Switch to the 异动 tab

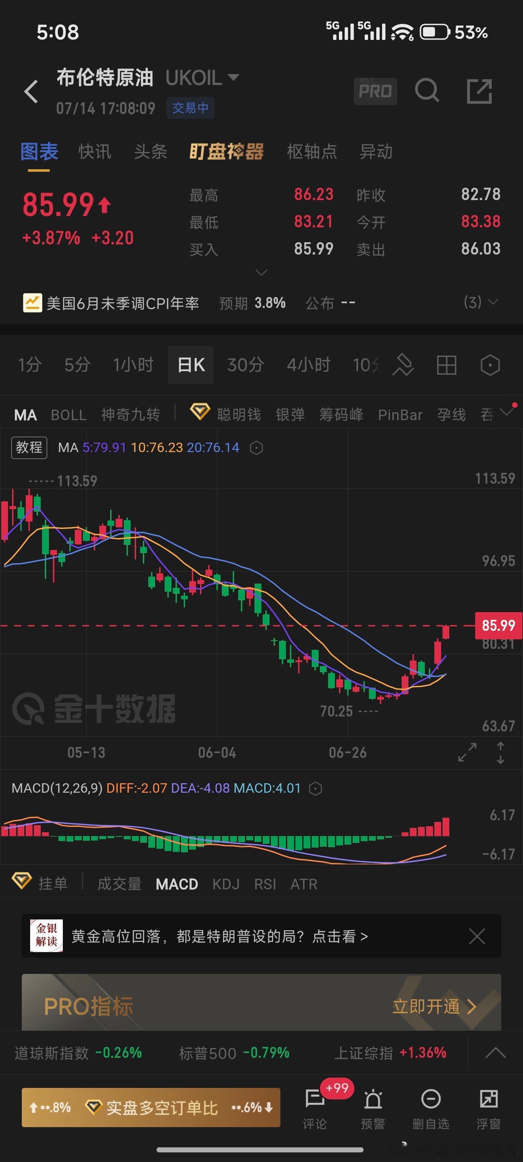[376, 151]
